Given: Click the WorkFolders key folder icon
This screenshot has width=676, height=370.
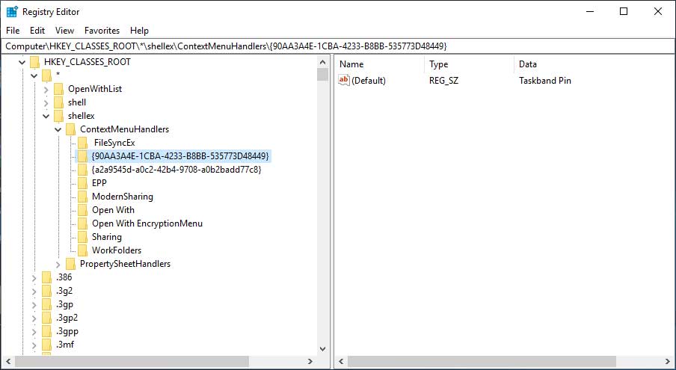Looking at the screenshot, I should [x=83, y=250].
